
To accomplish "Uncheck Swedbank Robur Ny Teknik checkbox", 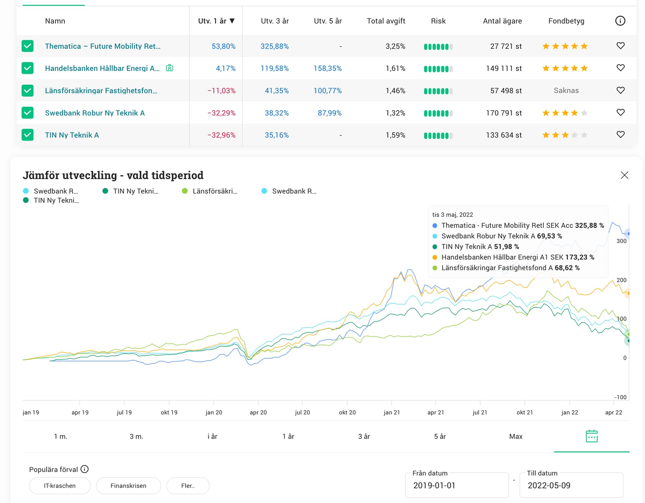I will click(28, 113).
